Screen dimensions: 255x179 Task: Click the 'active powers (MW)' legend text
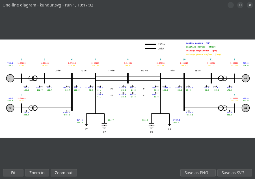click(198, 43)
